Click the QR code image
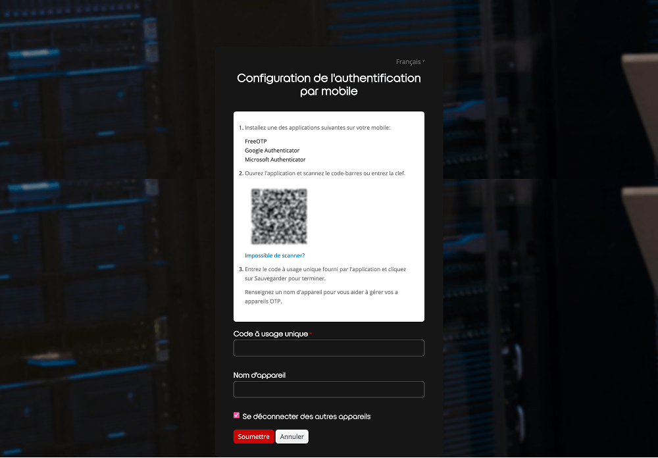658x458 pixels. (x=279, y=216)
